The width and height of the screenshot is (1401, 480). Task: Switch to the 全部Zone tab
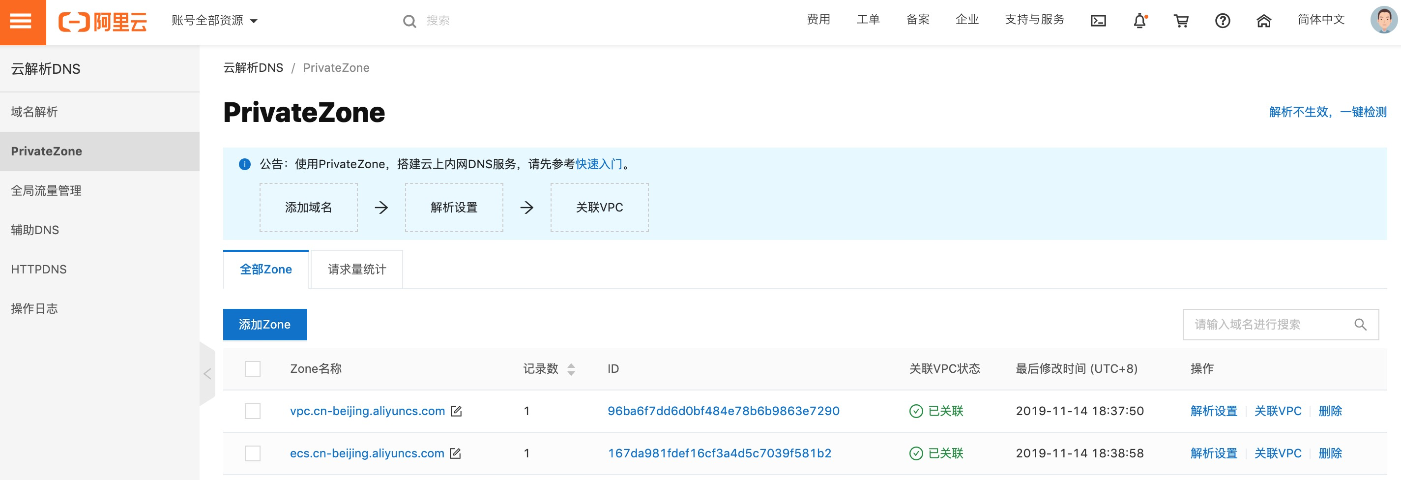click(266, 270)
